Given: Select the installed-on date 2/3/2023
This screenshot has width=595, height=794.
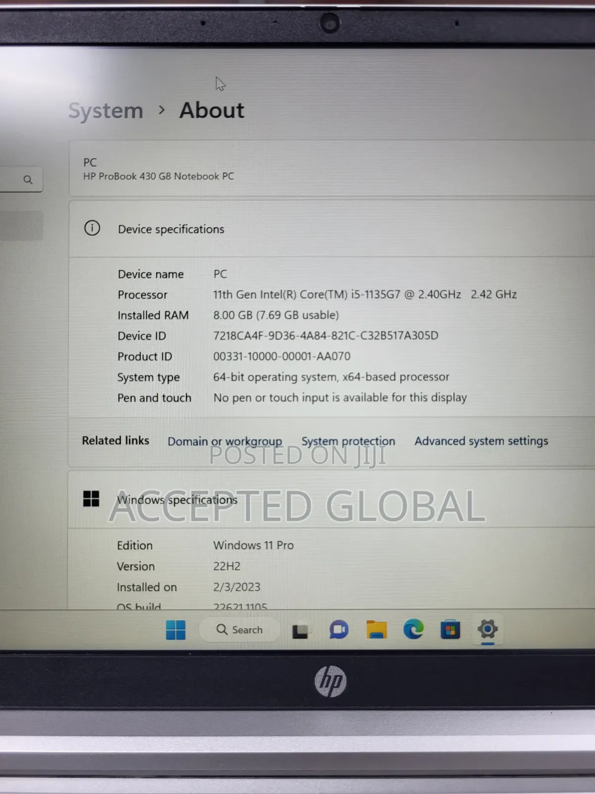Looking at the screenshot, I should (x=237, y=587).
